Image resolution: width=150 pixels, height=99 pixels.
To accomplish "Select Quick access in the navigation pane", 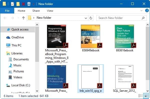I will point(18,29).
